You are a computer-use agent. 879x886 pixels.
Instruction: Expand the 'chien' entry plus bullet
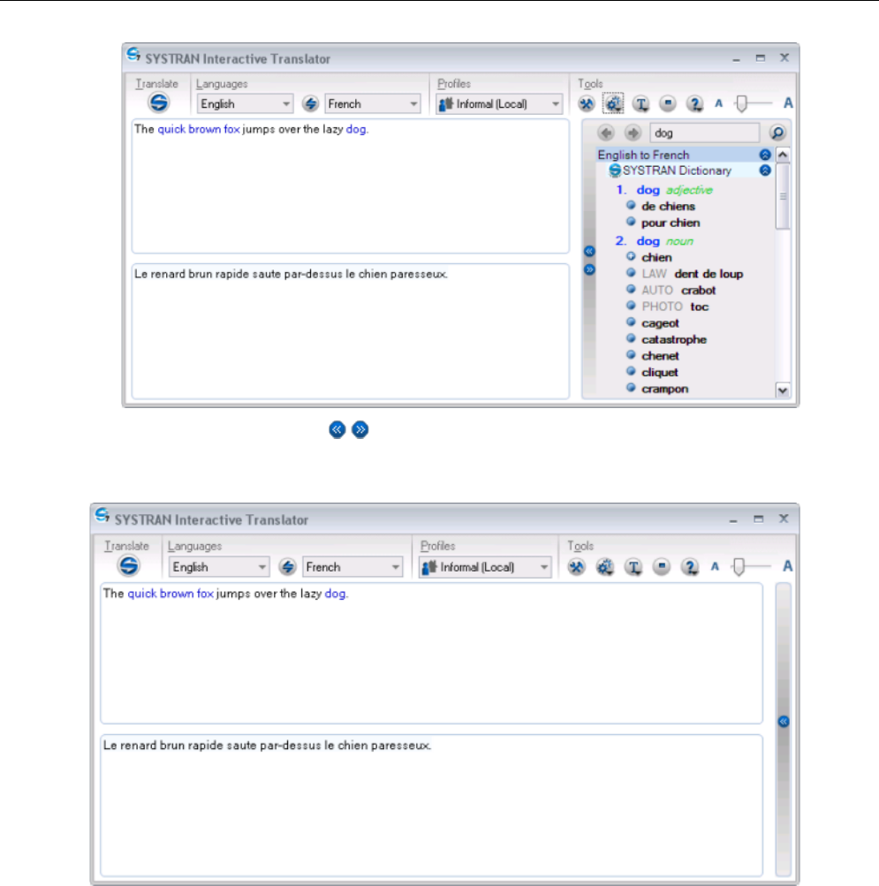pyautogui.click(x=631, y=256)
